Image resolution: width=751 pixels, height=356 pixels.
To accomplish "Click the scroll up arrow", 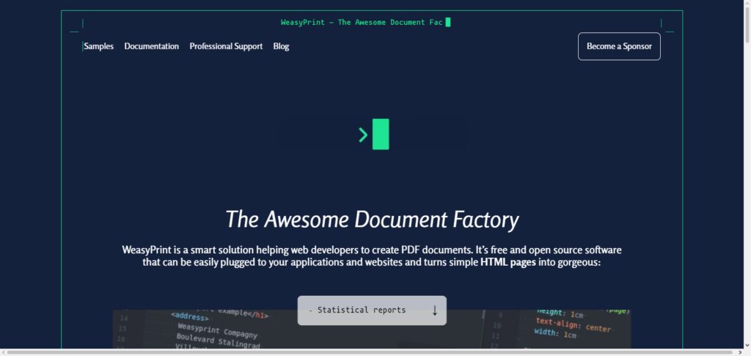I will click(x=747, y=4).
